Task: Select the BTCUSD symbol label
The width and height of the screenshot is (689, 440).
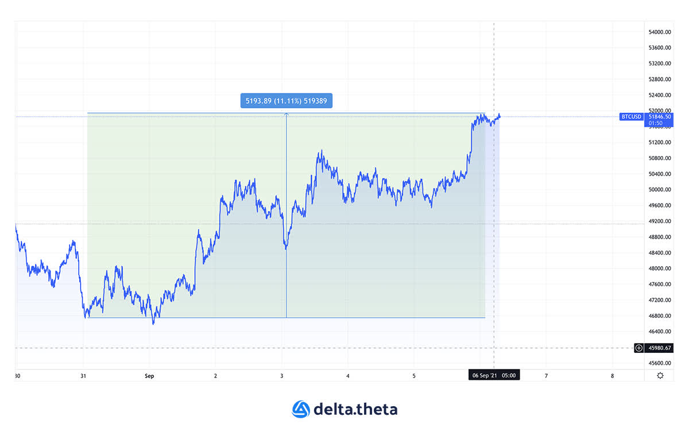Action: (632, 116)
